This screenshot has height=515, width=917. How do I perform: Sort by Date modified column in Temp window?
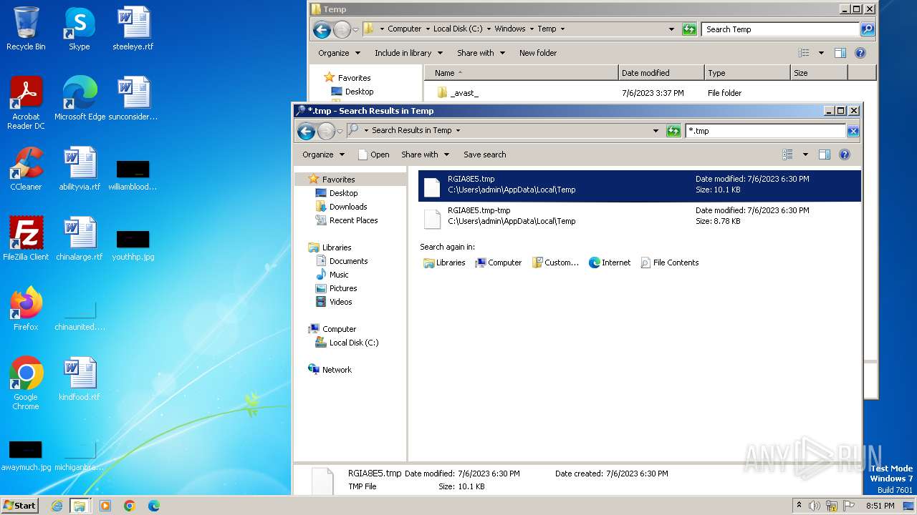661,73
